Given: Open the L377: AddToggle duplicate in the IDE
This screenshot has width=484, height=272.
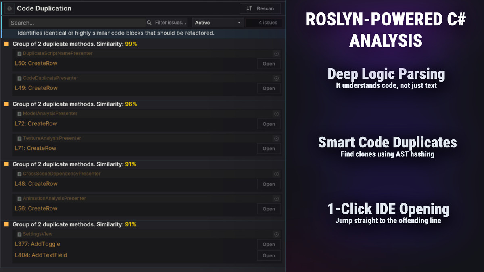Looking at the screenshot, I should pos(269,244).
